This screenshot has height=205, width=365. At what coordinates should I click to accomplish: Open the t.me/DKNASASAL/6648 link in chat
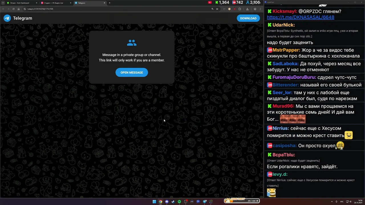301,17
